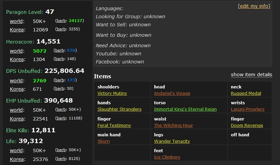This screenshot has width=280, height=165.
Task: Click Korea link under Life
Action: point(17,159)
